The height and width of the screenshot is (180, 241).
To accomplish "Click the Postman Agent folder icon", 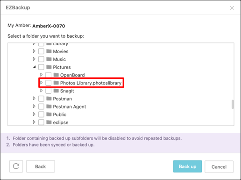I will [x=49, y=106].
